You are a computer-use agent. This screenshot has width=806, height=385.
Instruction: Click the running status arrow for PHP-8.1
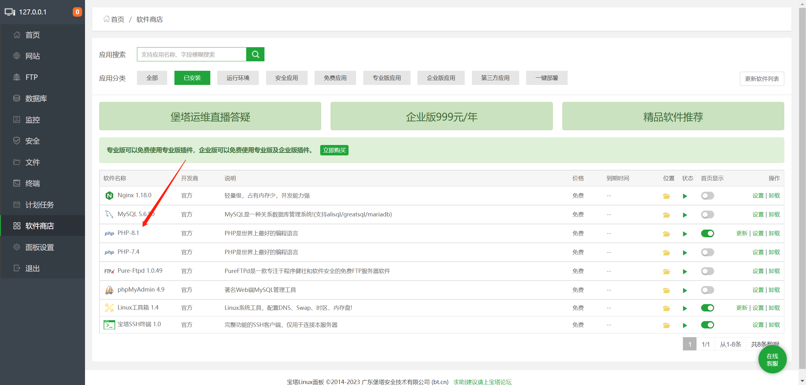(x=685, y=234)
